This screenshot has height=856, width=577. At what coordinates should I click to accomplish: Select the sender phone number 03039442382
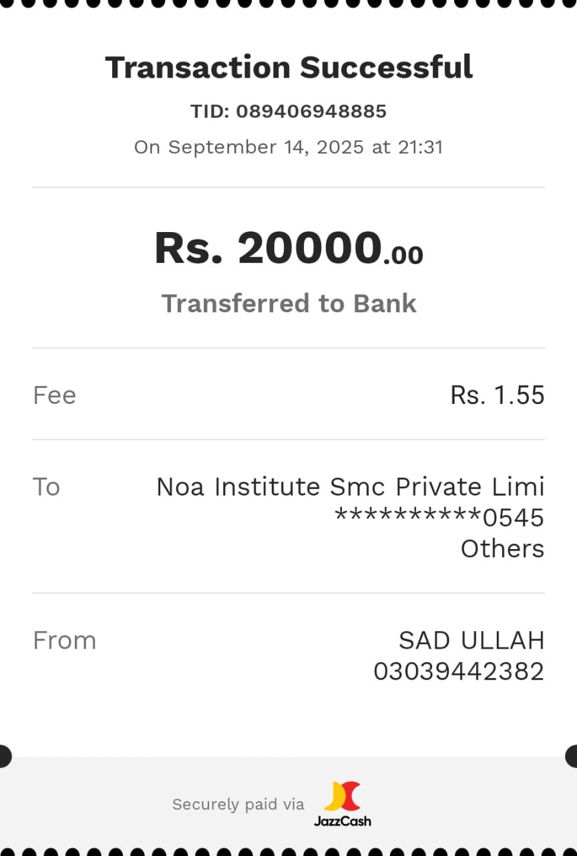click(x=459, y=671)
